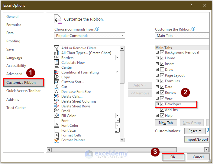Click the Delete Sheet Columns icon
213x164 pixels.
(56, 101)
